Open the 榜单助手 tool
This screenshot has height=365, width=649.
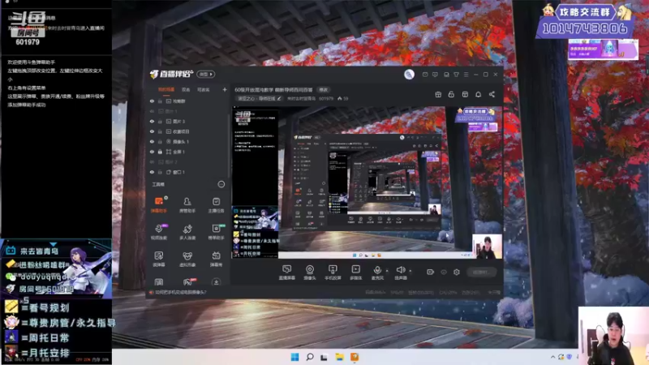tap(216, 232)
